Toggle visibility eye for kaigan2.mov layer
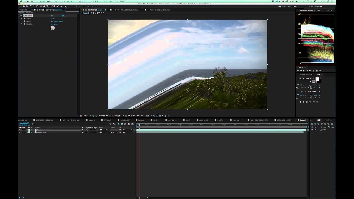This screenshot has width=354, height=199. 19,132
